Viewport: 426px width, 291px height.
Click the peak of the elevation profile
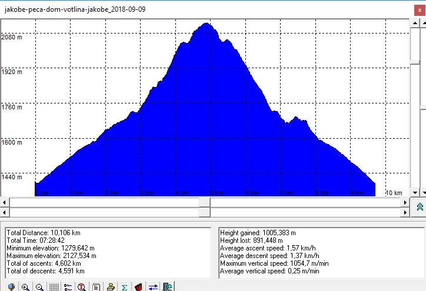click(206, 24)
